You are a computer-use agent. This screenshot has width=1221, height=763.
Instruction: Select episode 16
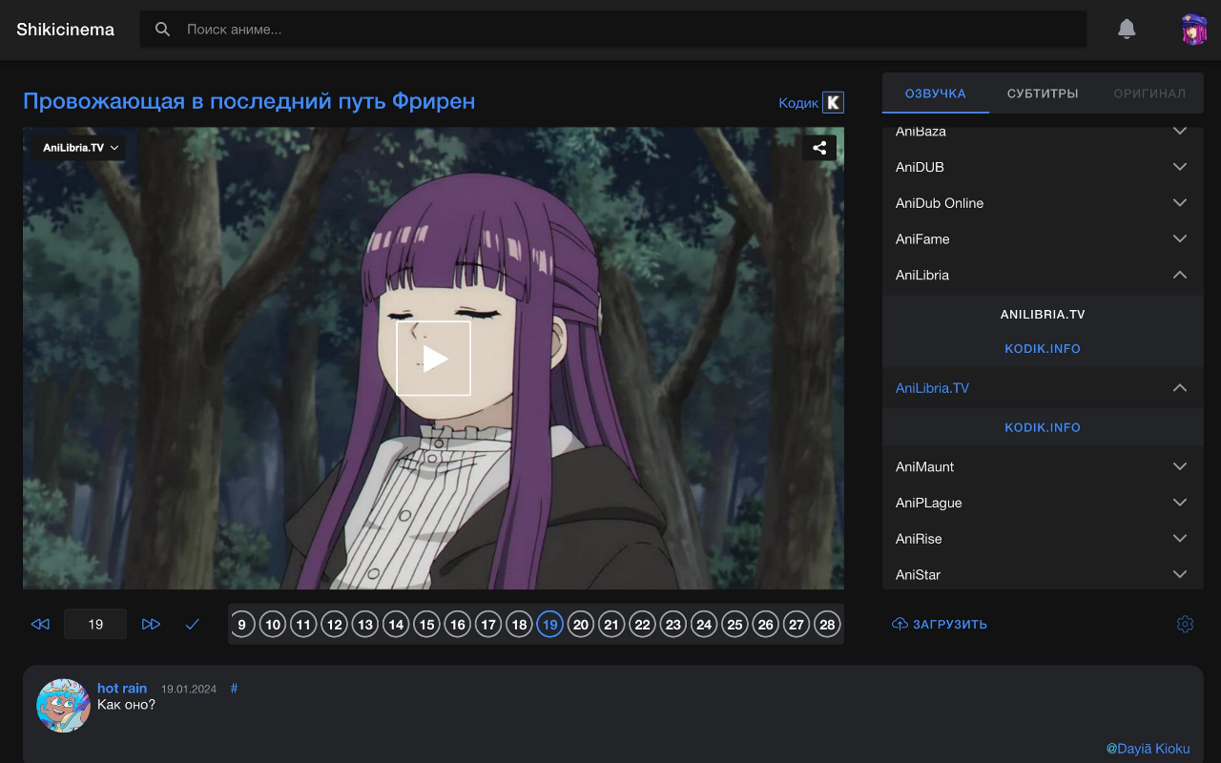[457, 625]
